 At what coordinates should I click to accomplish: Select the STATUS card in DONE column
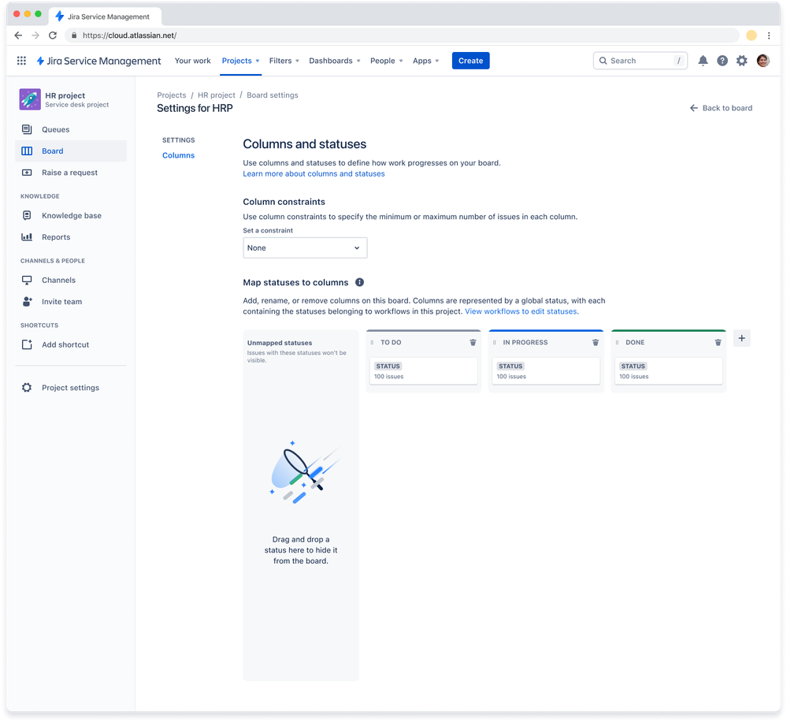click(668, 371)
